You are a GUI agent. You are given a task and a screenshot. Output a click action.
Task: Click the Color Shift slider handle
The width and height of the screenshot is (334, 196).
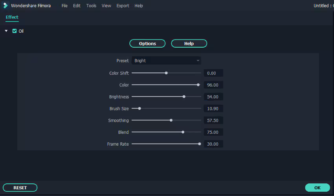pos(166,73)
